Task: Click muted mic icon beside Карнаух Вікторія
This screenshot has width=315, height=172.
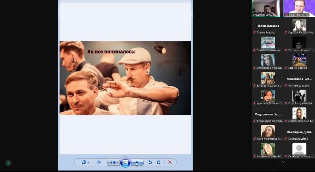Action: click(286, 32)
